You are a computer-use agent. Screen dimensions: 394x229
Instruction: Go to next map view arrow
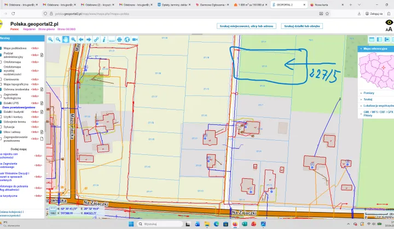tap(89, 39)
